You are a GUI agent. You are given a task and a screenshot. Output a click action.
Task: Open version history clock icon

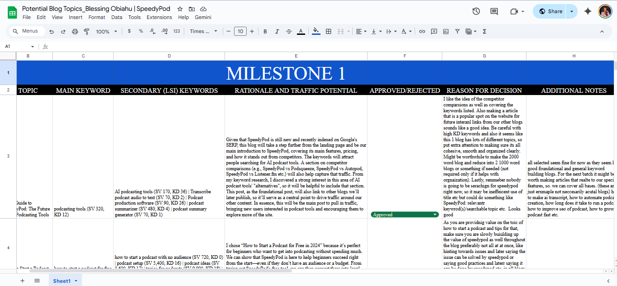coord(476,11)
